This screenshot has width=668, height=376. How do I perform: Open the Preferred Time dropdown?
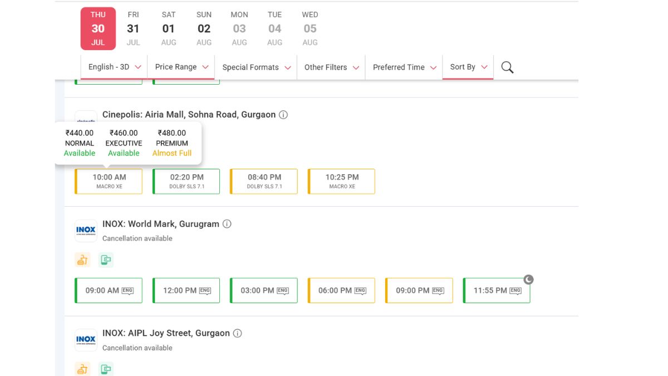tap(404, 67)
